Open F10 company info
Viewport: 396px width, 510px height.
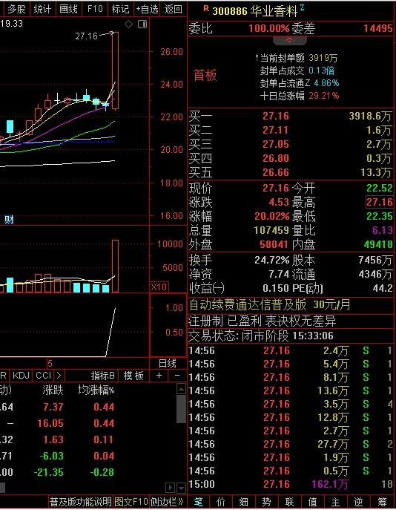tap(95, 9)
